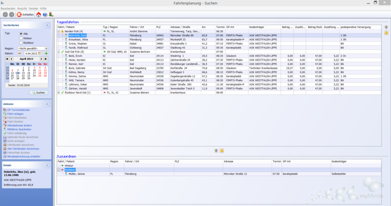Click Techniker Krankenkasse cell
The height and width of the screenshot is (206, 391).
pos(263,68)
